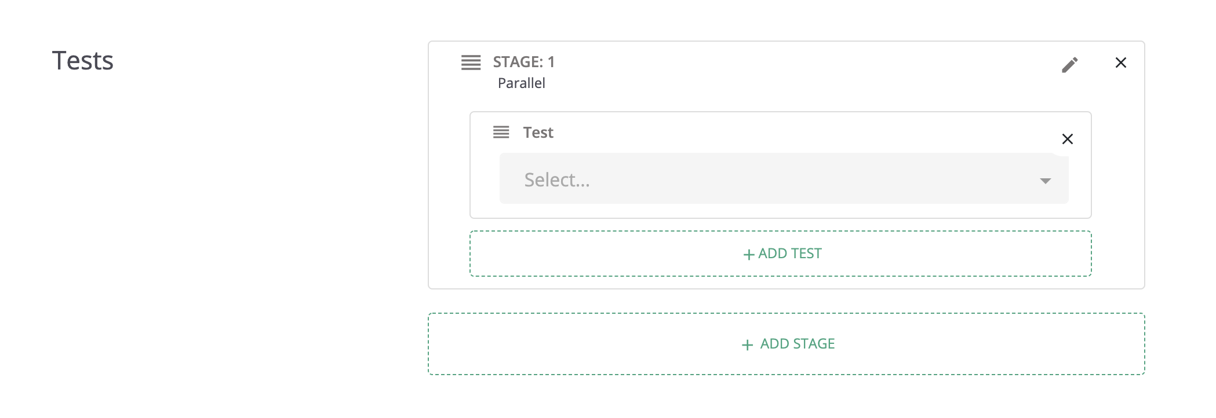
Task: Edit Stage 1 with the pencil icon
Action: (x=1069, y=65)
